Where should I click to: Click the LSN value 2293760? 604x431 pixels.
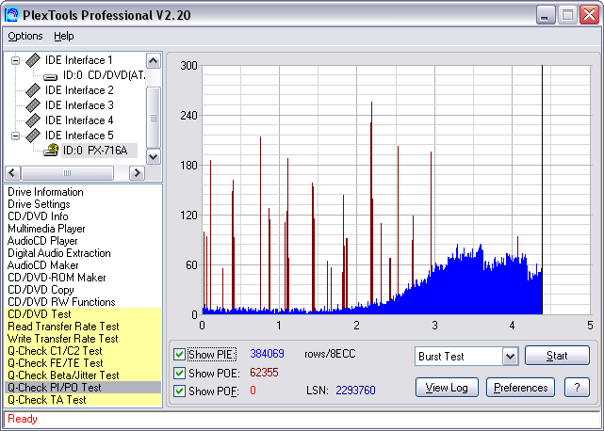tap(355, 391)
